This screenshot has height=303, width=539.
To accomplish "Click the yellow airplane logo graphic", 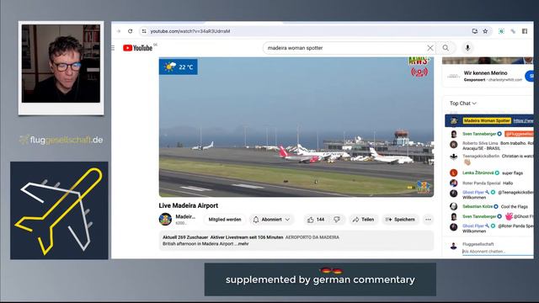I will click(59, 210).
